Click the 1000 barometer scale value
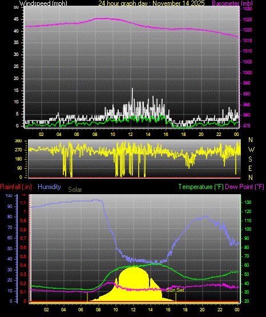The image size is (266, 317). coord(247,73)
